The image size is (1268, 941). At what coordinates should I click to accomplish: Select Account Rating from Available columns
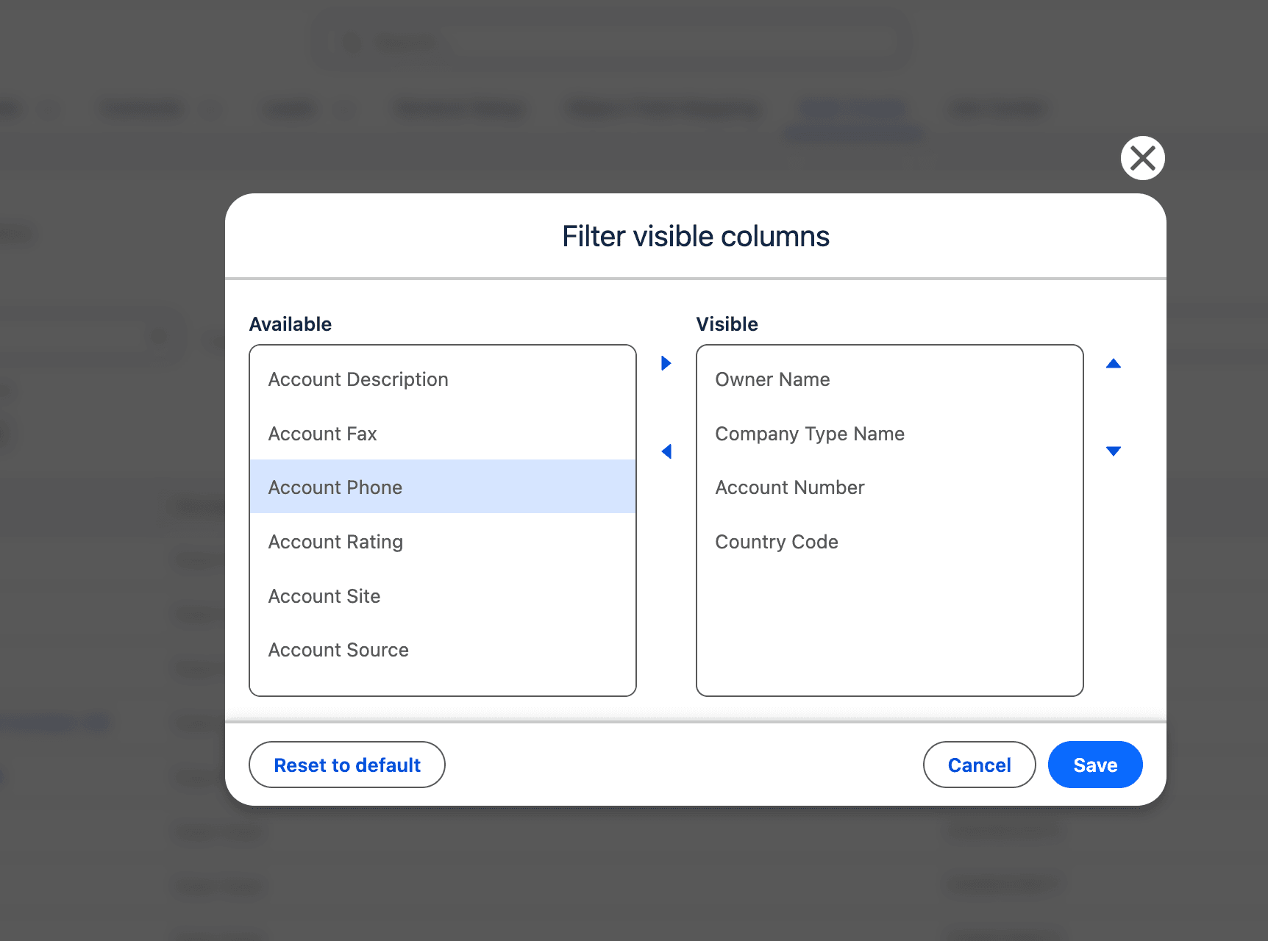pyautogui.click(x=335, y=542)
